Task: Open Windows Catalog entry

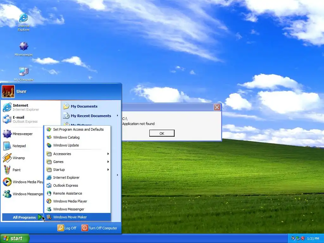Action: click(x=78, y=137)
